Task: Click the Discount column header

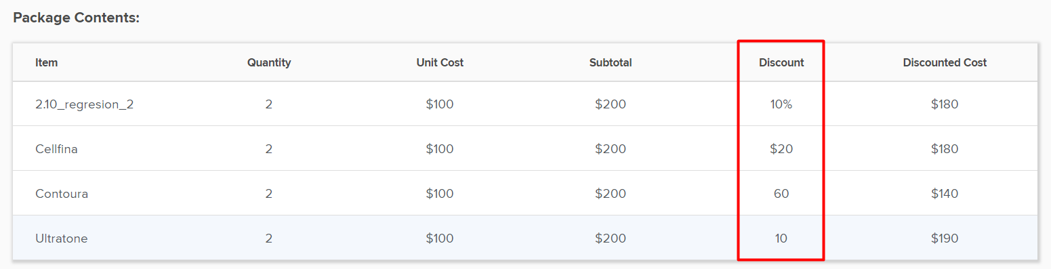Action: [x=781, y=62]
